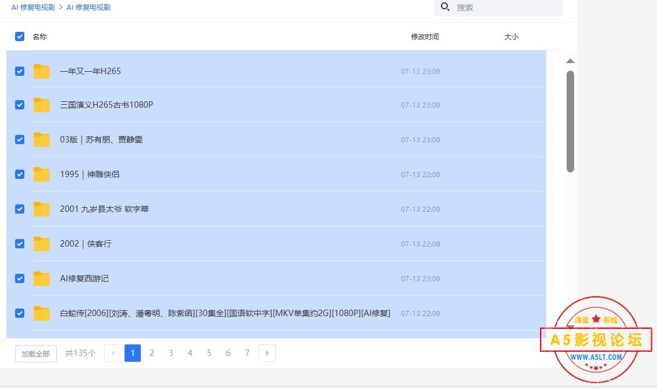
Task: Uncheck the 白蛇传[2006] checkbox
Action: click(20, 313)
